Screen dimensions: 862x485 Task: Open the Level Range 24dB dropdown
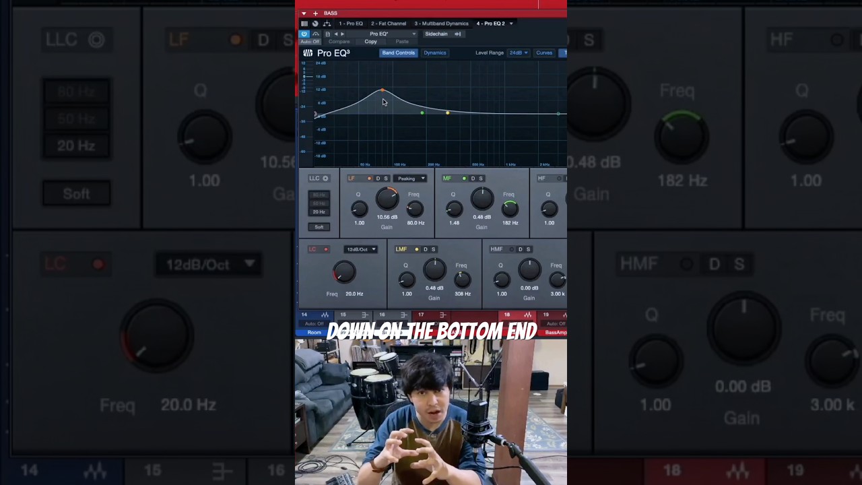[x=519, y=53]
